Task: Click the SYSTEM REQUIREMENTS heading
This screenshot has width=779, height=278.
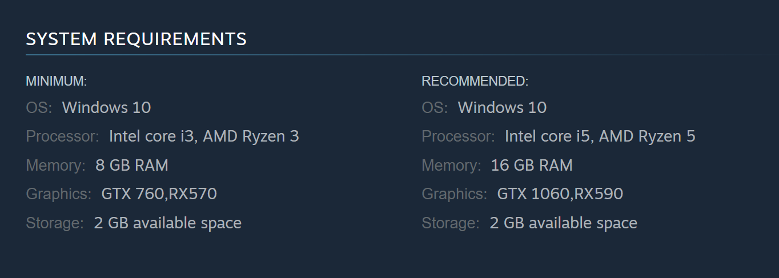Action: [x=136, y=39]
